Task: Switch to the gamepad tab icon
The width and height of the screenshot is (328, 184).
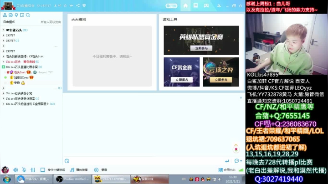Action: point(206,5)
